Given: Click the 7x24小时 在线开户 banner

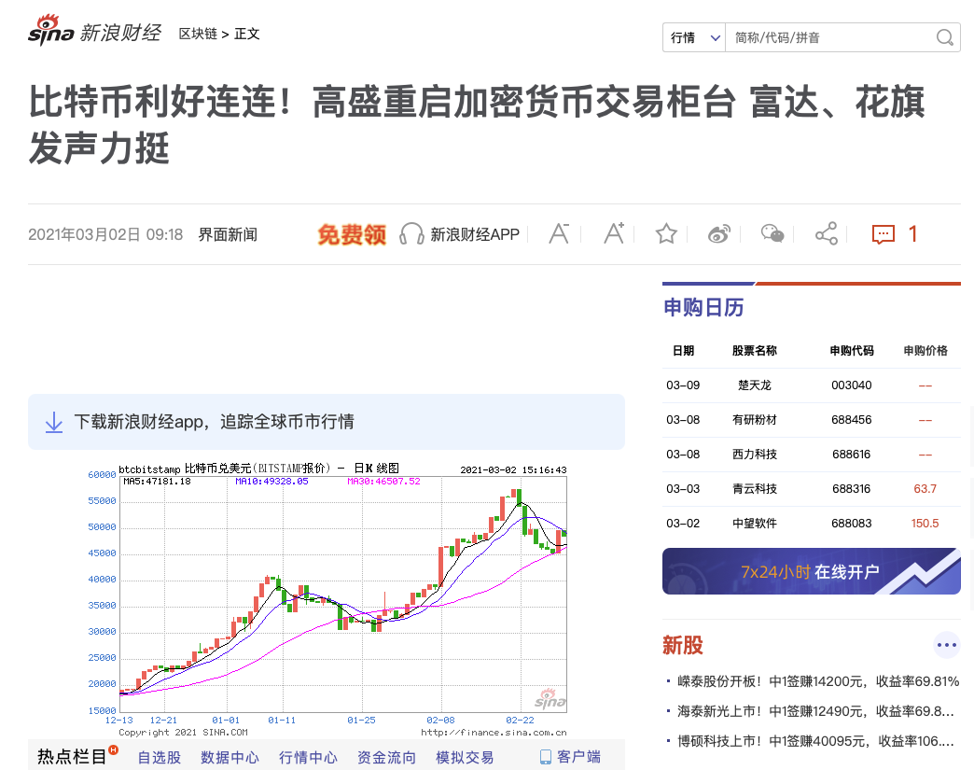Looking at the screenshot, I should tap(812, 571).
